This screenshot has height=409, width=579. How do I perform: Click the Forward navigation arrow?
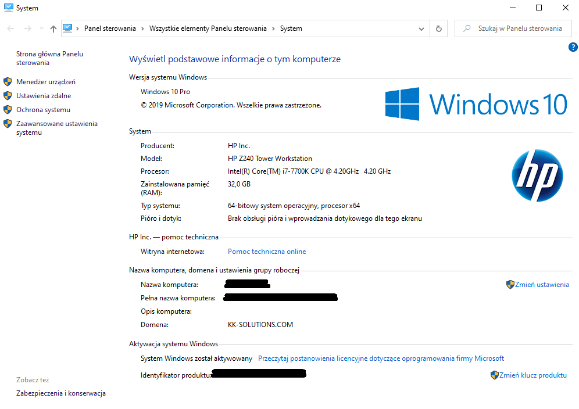(x=28, y=28)
